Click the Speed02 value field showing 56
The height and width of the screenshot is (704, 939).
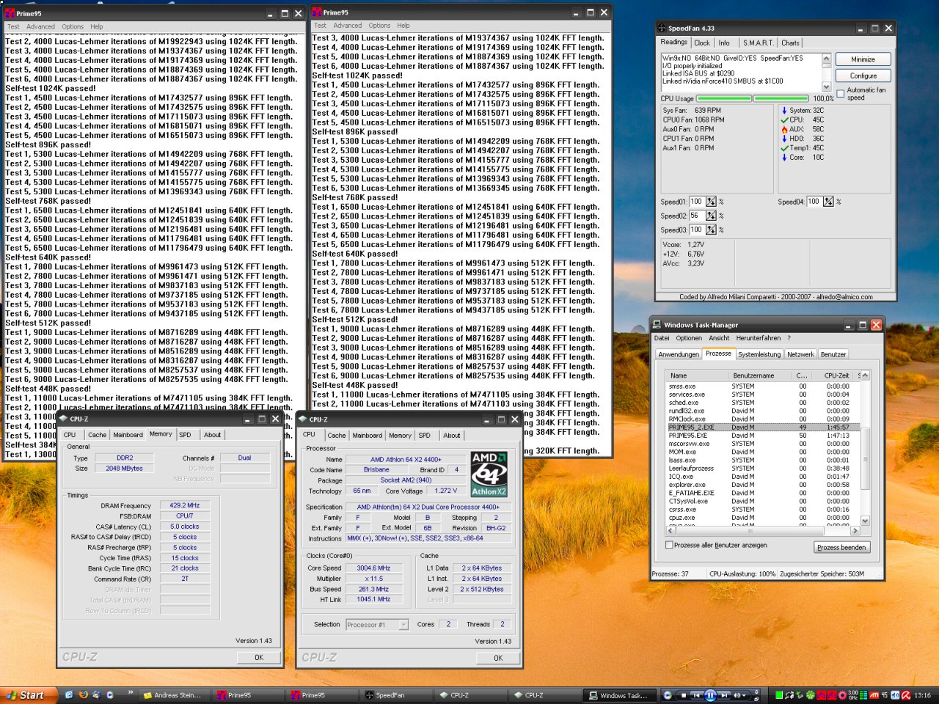click(x=697, y=216)
